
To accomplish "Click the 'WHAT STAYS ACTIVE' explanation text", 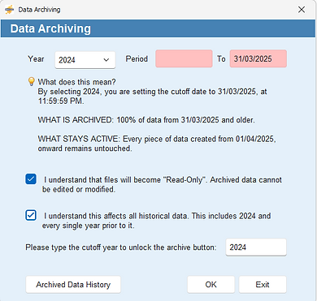I will (x=157, y=144).
